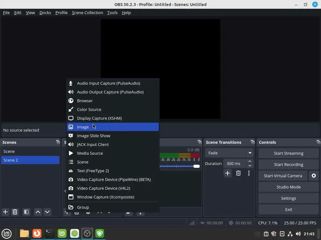
Task: Undock the Scenes panel
Action: tap(58, 142)
